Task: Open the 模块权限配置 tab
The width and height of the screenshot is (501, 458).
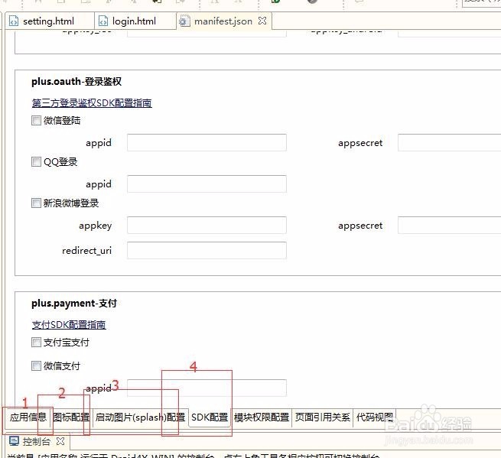Action: [262, 417]
